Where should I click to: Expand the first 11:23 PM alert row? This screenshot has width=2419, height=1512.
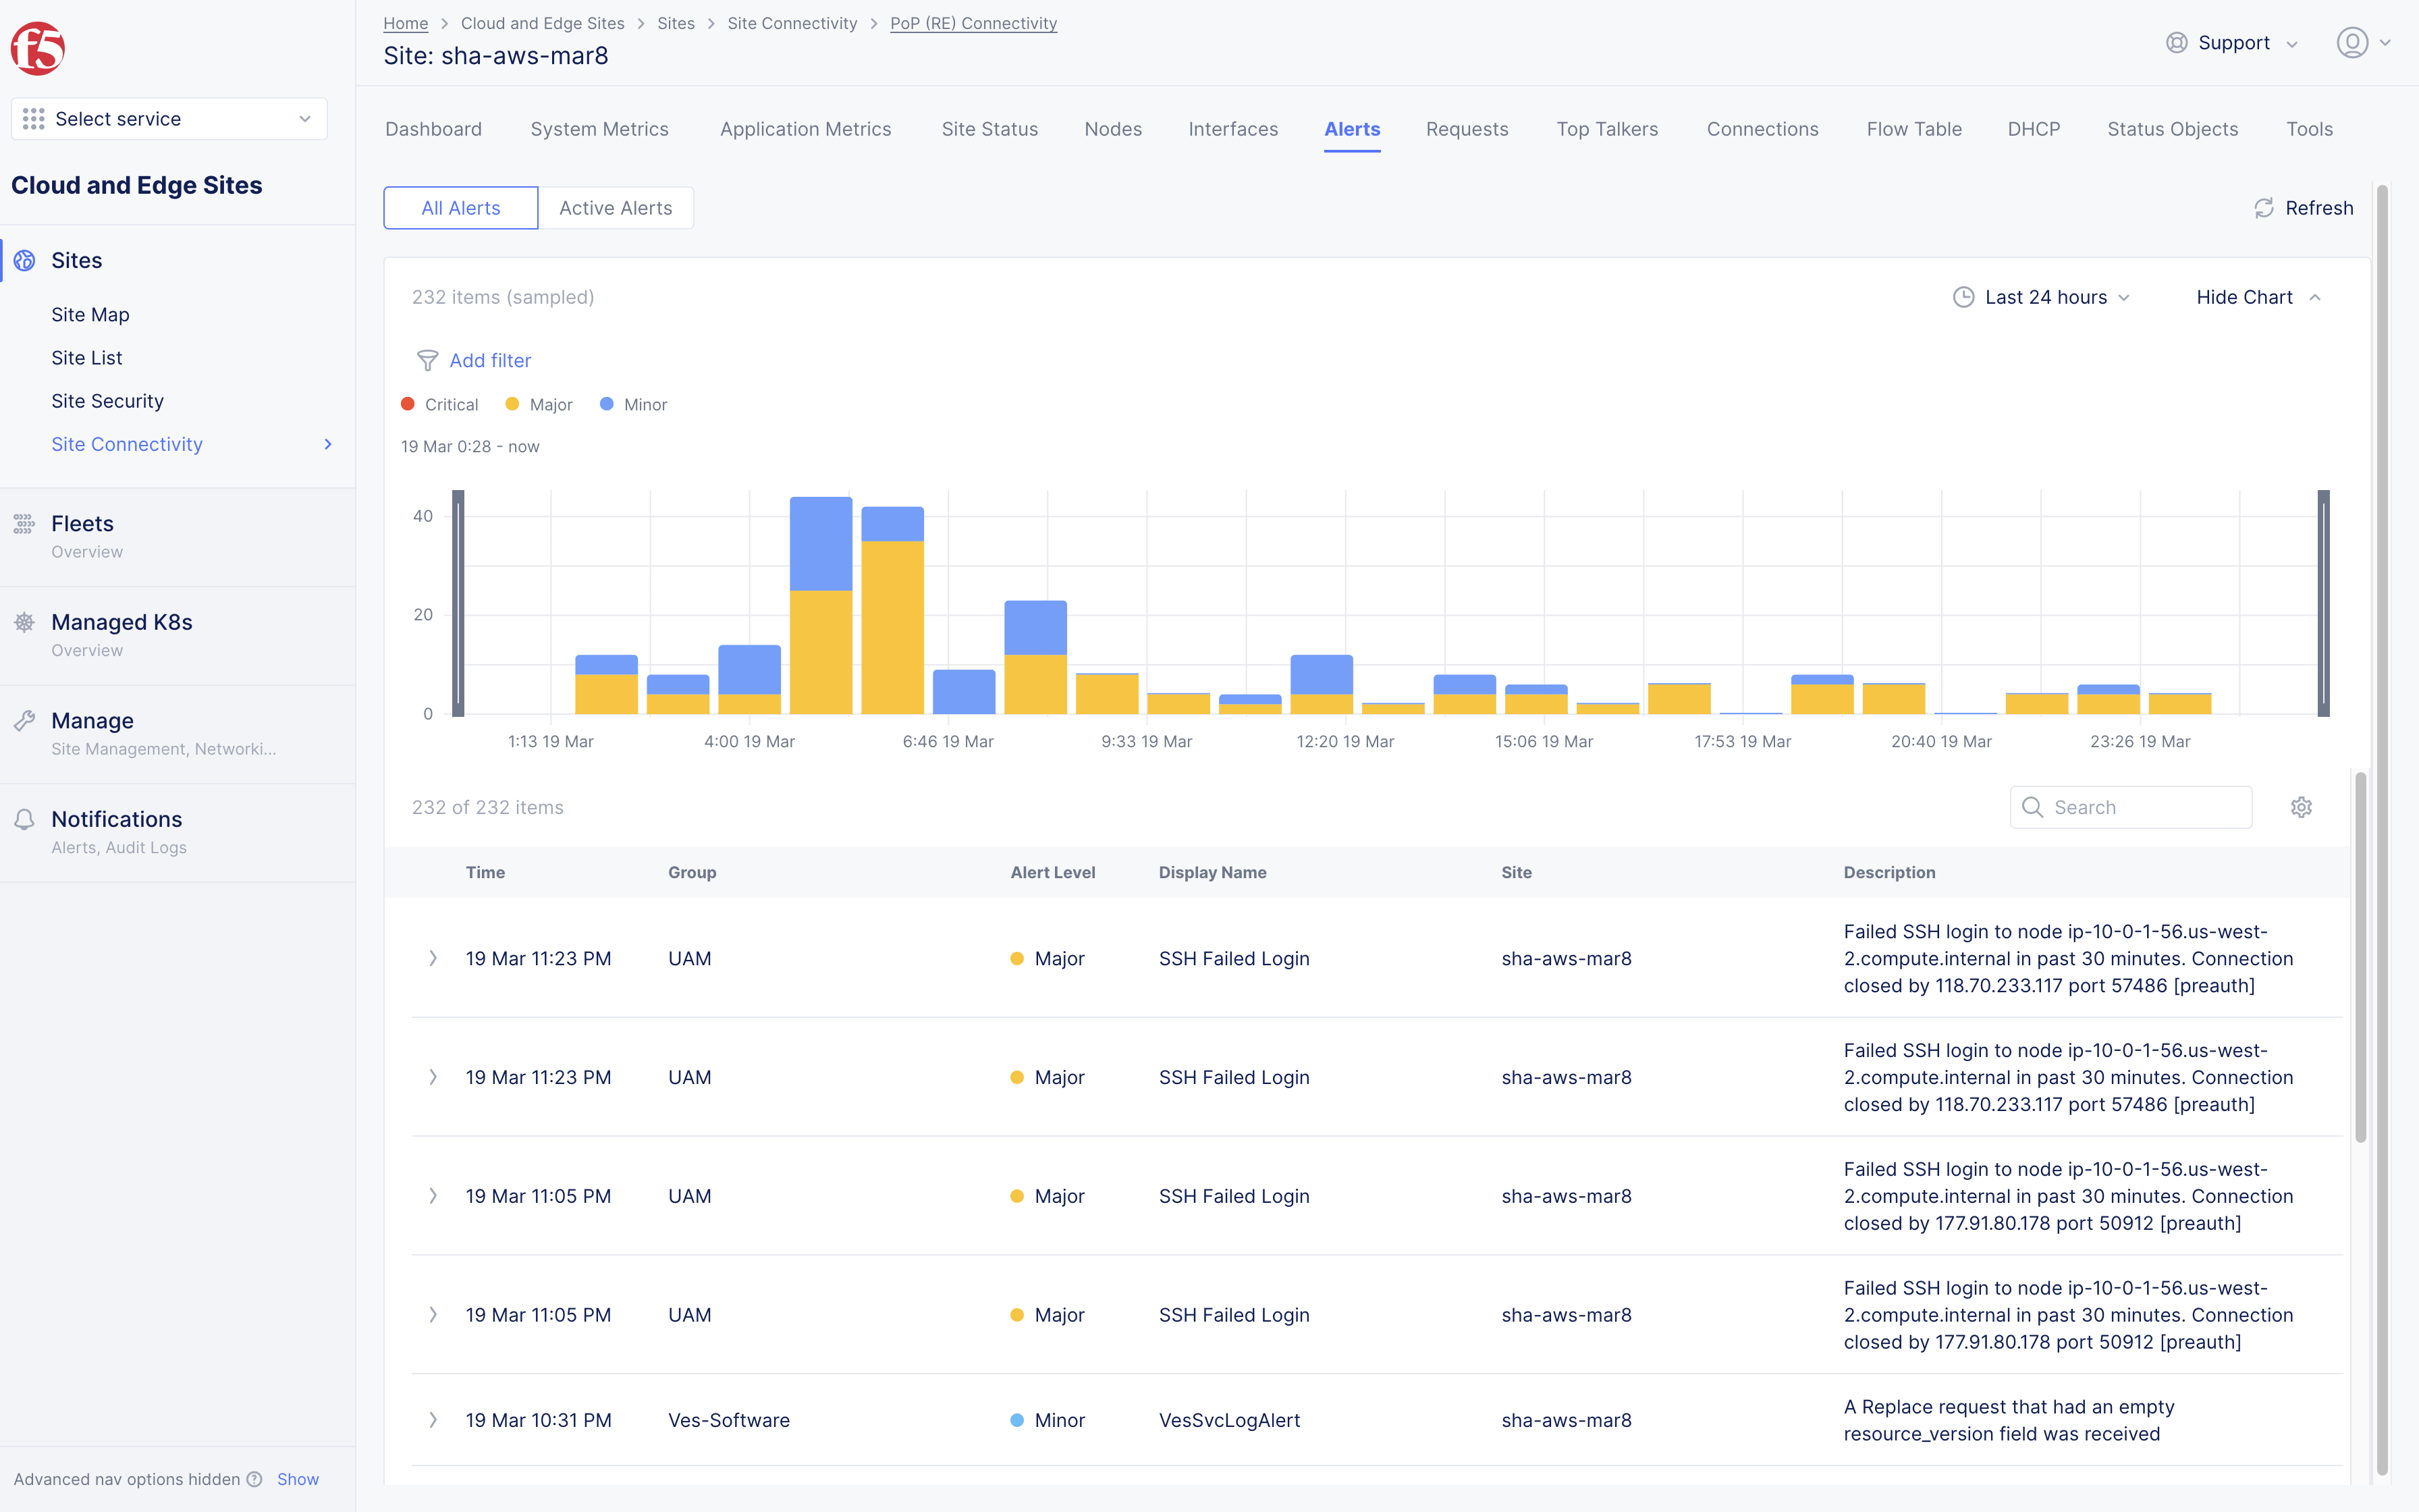click(x=433, y=958)
